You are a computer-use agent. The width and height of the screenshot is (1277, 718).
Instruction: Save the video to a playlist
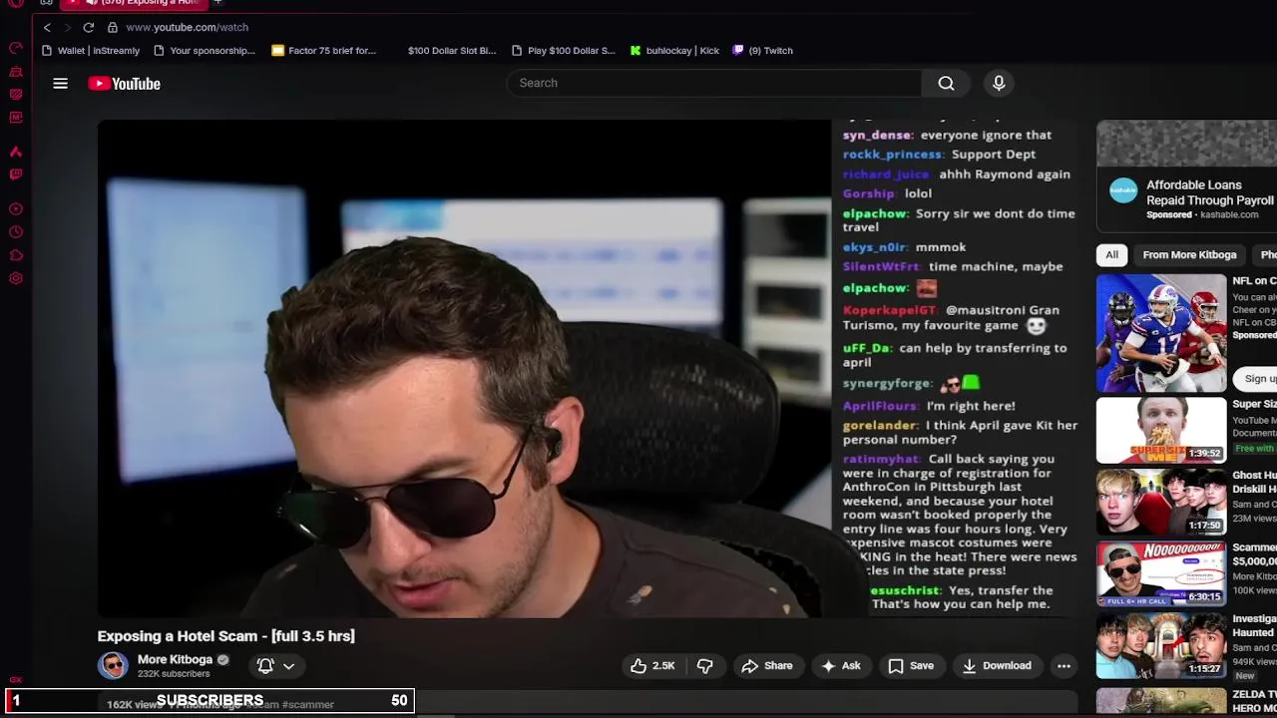(x=910, y=666)
